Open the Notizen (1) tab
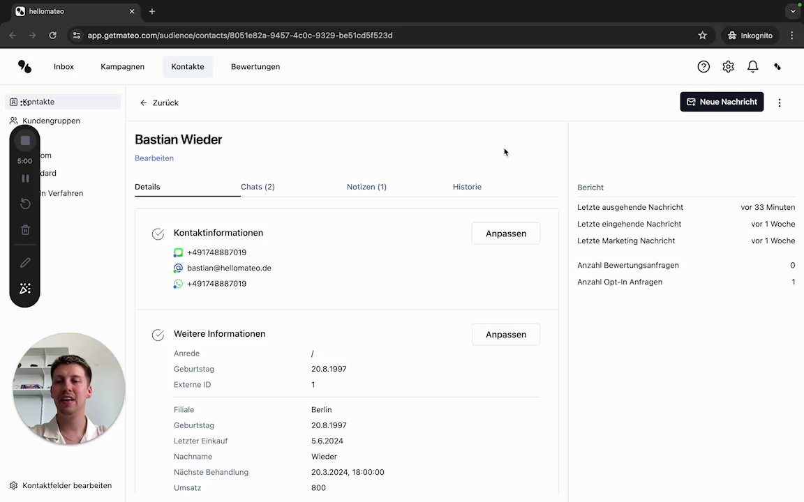The width and height of the screenshot is (804, 502). [366, 187]
